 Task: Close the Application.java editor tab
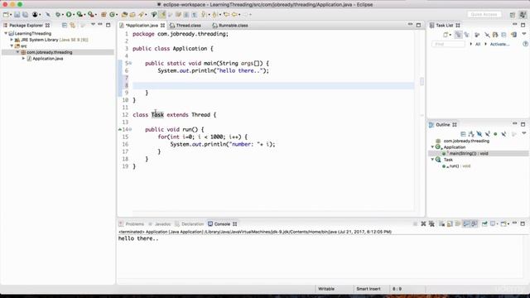pos(162,26)
